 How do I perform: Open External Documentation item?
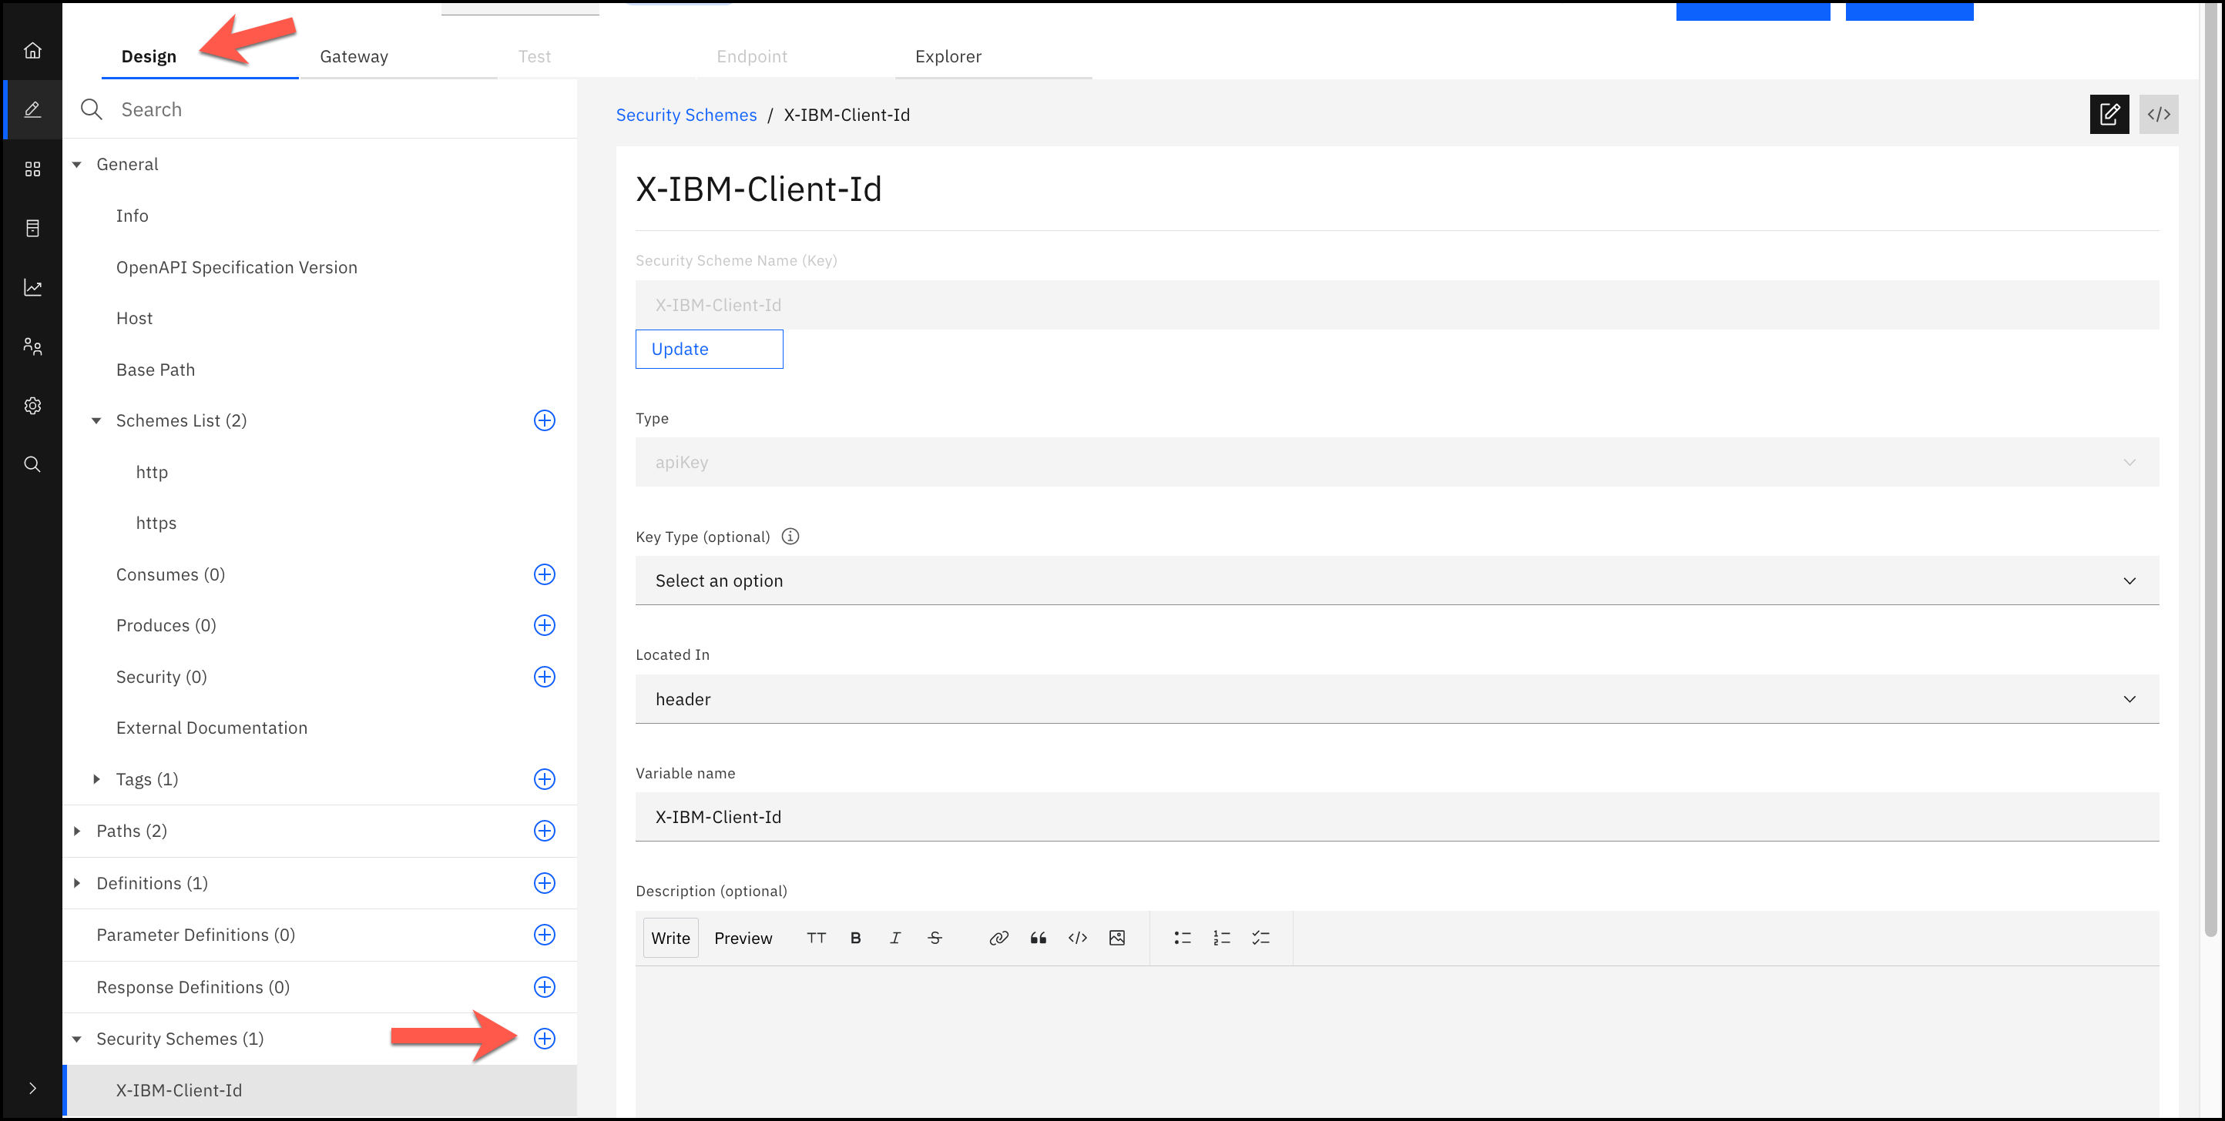[x=212, y=728]
